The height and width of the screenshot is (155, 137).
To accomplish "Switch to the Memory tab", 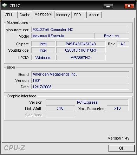I will click(x=63, y=15).
